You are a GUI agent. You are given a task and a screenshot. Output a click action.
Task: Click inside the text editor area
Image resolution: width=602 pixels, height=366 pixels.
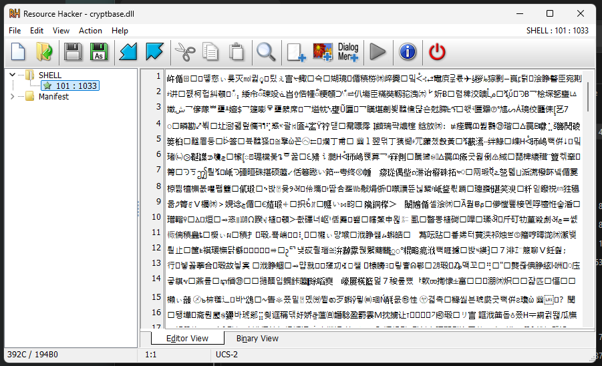(374, 200)
